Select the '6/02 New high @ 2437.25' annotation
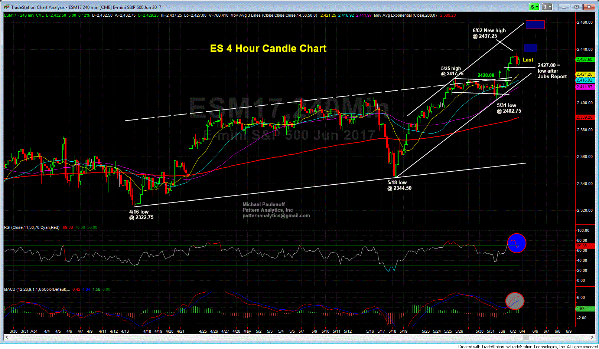This screenshot has height=349, width=599. point(489,33)
